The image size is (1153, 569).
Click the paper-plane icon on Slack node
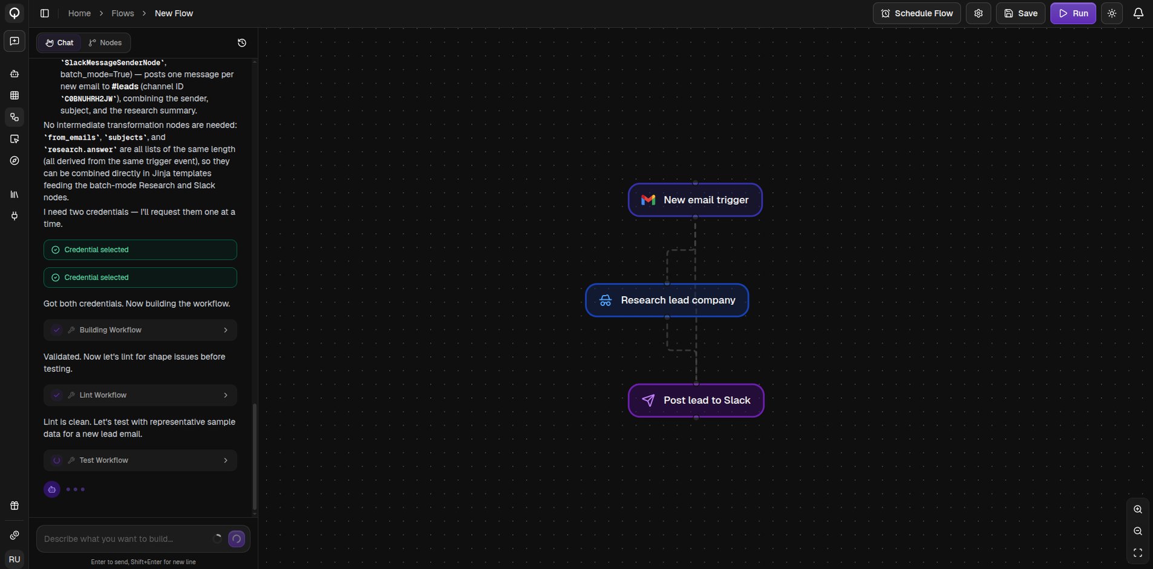pyautogui.click(x=648, y=400)
